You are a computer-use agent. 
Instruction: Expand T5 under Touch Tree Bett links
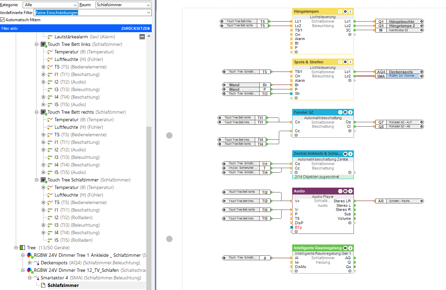[44, 67]
